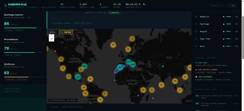
Task: Select the yellow 53 cluster marker
Action: point(185,77)
